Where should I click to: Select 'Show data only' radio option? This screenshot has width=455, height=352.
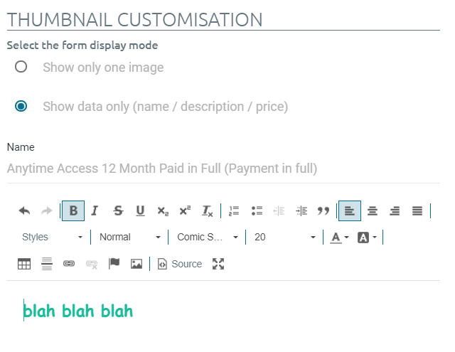coord(21,106)
